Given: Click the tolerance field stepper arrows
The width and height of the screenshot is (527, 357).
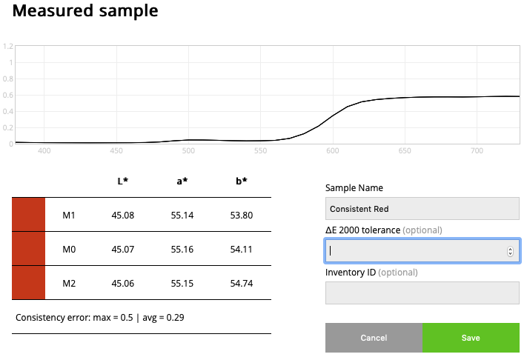Looking at the screenshot, I should coord(510,251).
